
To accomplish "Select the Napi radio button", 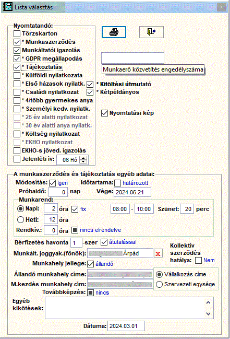I will (20, 209).
